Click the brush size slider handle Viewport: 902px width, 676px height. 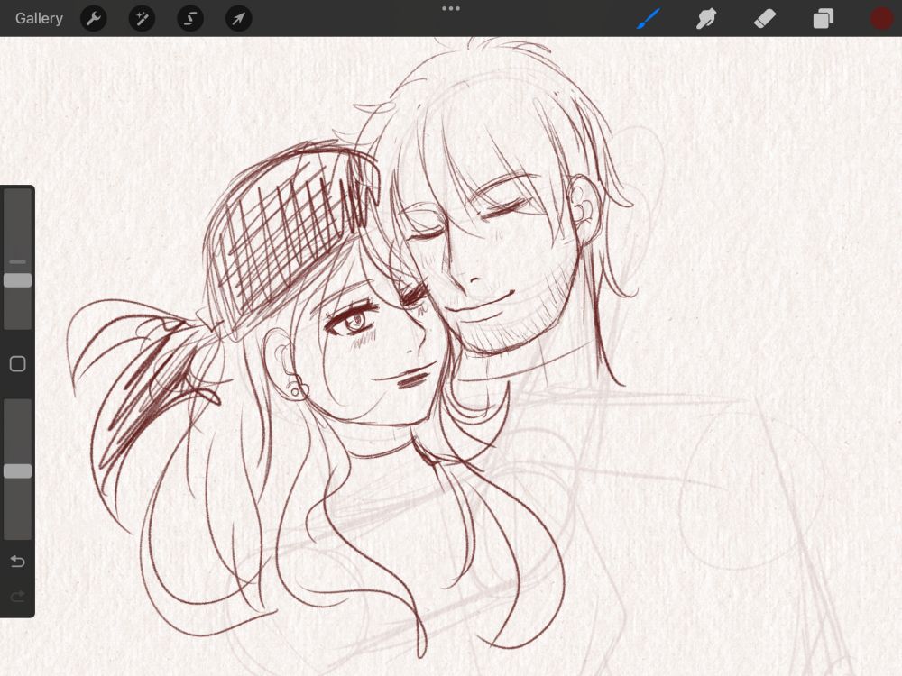coord(18,280)
